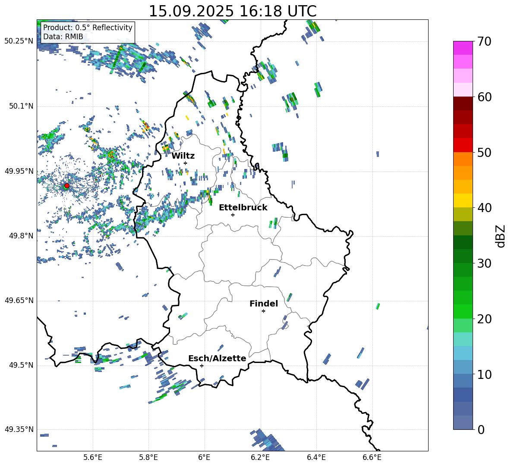Click the yellow colorbar segment above 40
Screen dimensions: 511x466
(x=463, y=200)
